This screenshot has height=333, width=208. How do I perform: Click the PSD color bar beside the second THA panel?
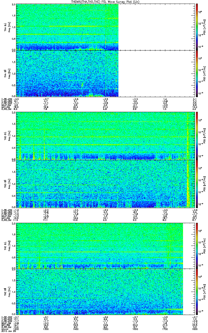tap(197, 73)
